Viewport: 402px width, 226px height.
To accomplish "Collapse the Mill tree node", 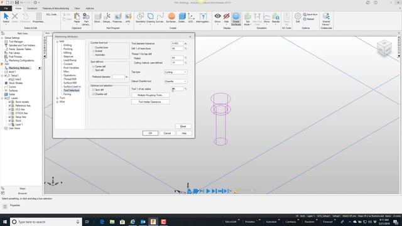I will (x=57, y=41).
